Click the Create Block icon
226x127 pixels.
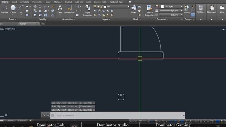point(139,7)
